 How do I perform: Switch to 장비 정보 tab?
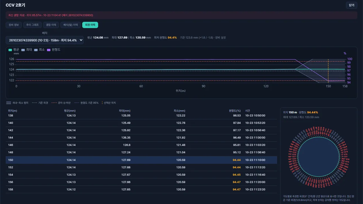point(13,25)
